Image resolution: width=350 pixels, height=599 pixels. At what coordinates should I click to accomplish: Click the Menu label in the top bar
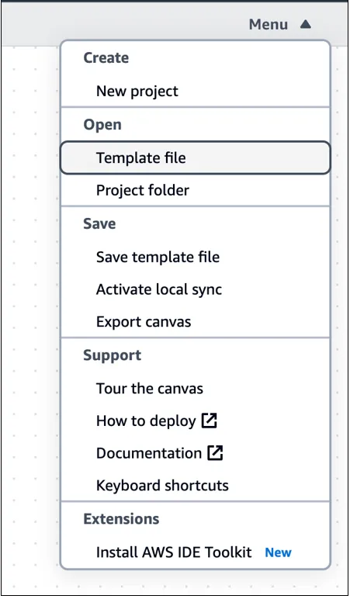point(269,25)
